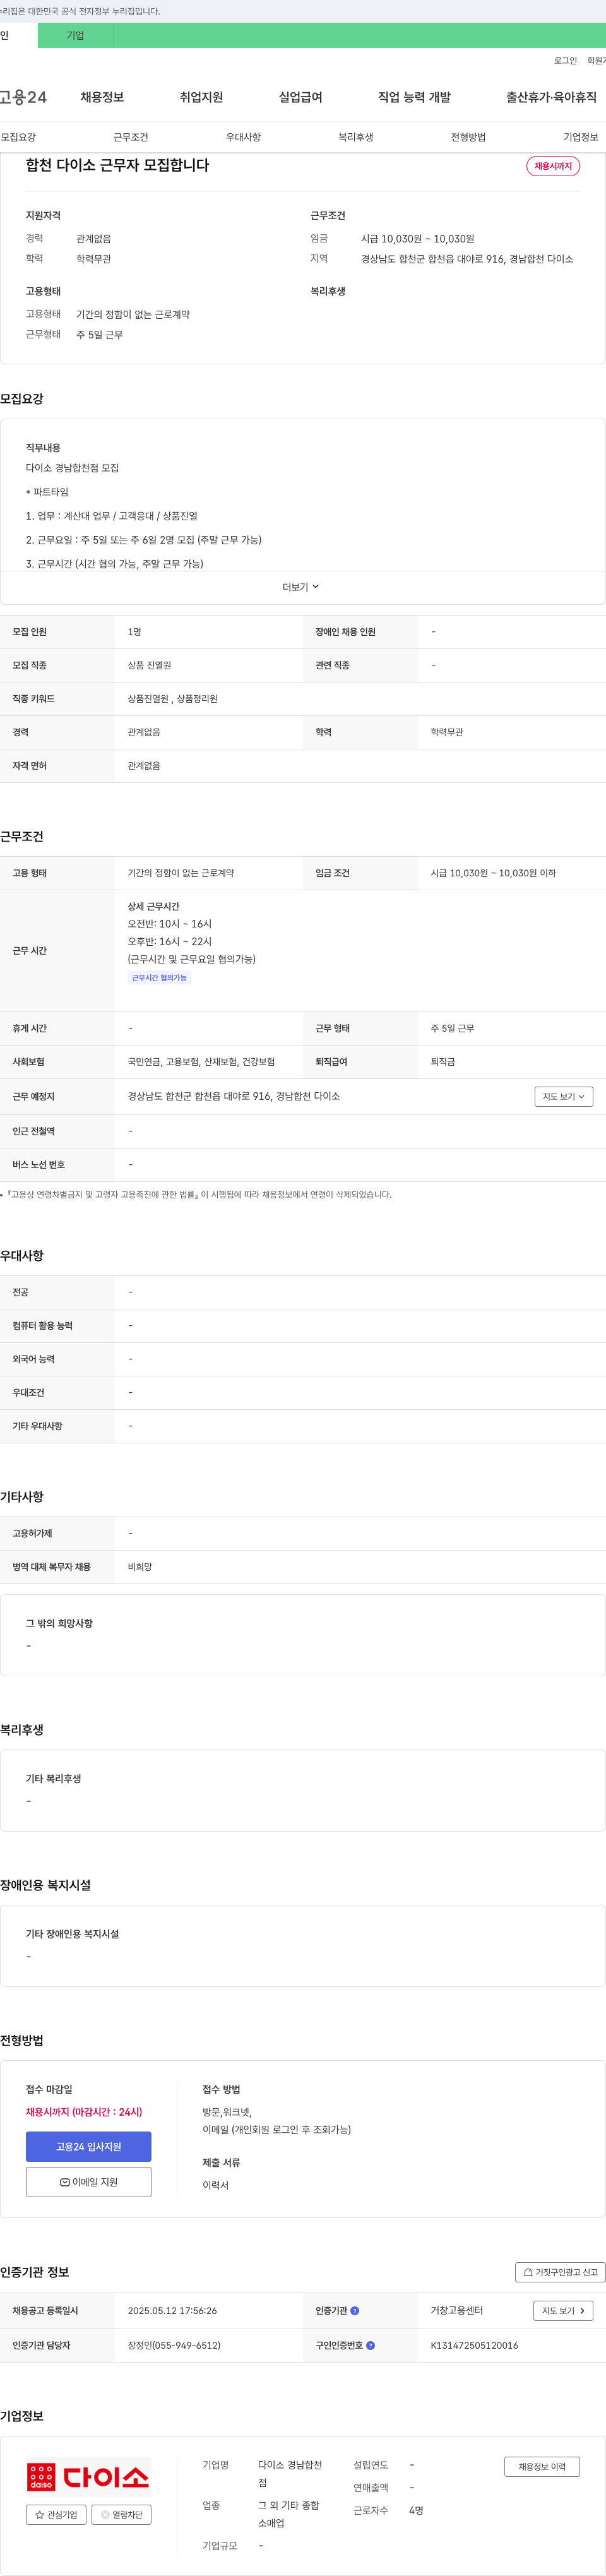Jump to the 우대사항 section tab
606x2576 pixels.
tap(243, 137)
